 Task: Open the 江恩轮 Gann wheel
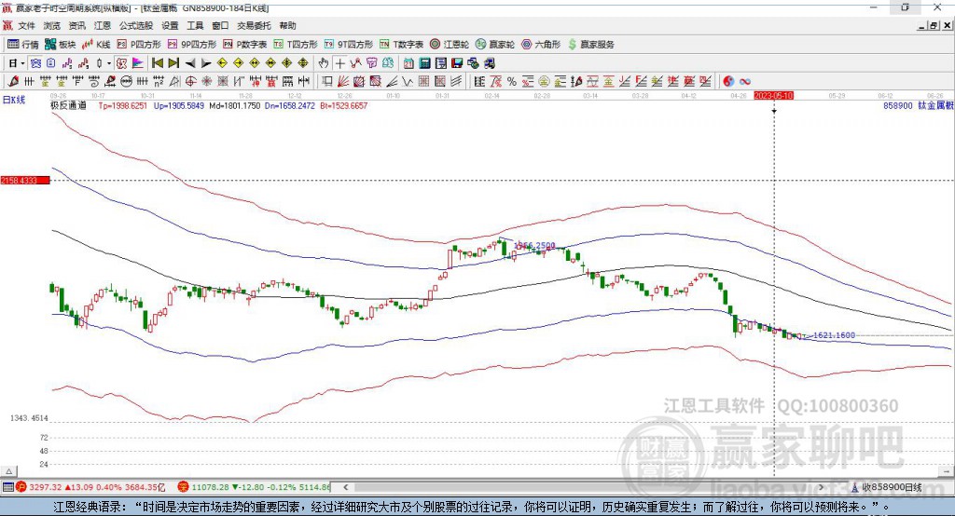pos(449,45)
